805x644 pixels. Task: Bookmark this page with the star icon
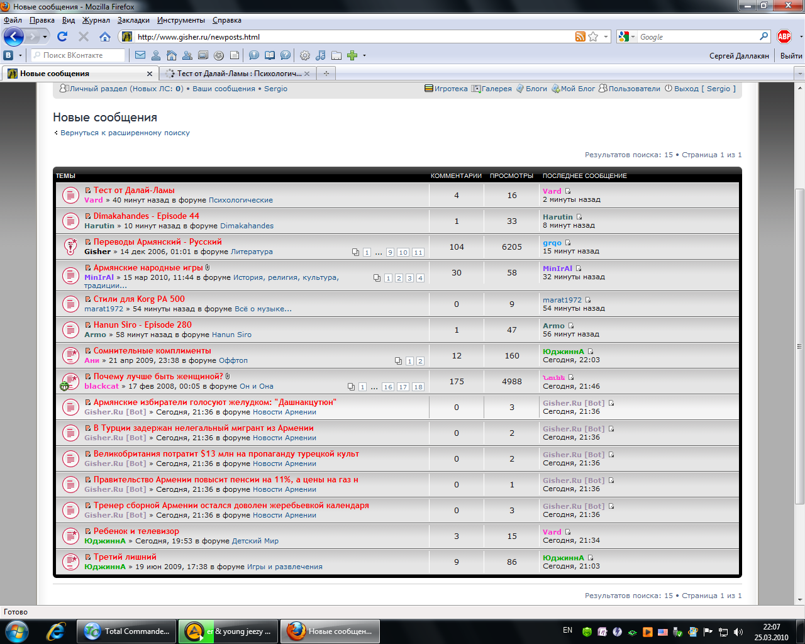tap(593, 36)
